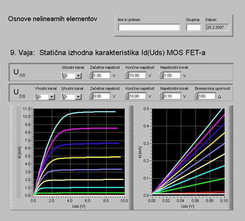Click the UDS Končna napetost 10.00 field
Image resolution: width=245 pixels, height=221 pixels.
tap(137, 96)
